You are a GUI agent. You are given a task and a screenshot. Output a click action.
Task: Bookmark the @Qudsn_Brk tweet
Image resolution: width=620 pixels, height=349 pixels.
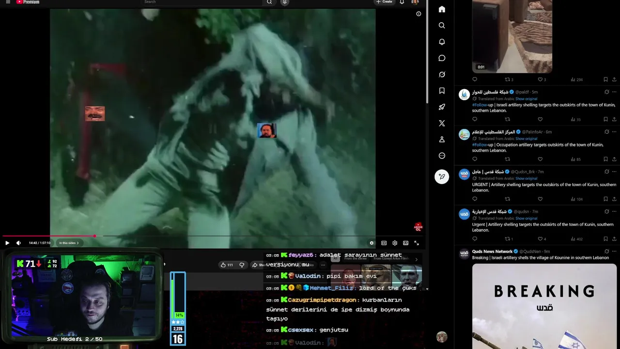pyautogui.click(x=605, y=199)
